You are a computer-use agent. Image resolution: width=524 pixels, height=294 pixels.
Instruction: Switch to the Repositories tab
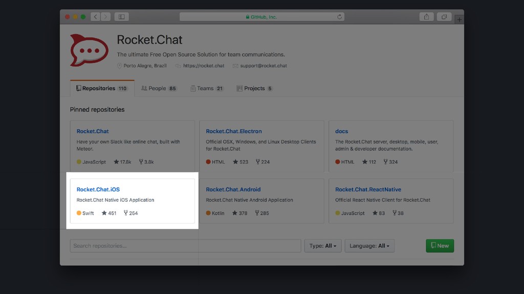tap(102, 88)
